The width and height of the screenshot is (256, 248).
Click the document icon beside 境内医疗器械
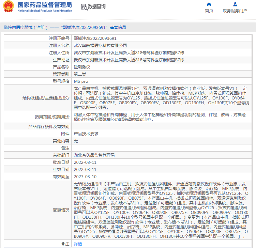[6, 27]
